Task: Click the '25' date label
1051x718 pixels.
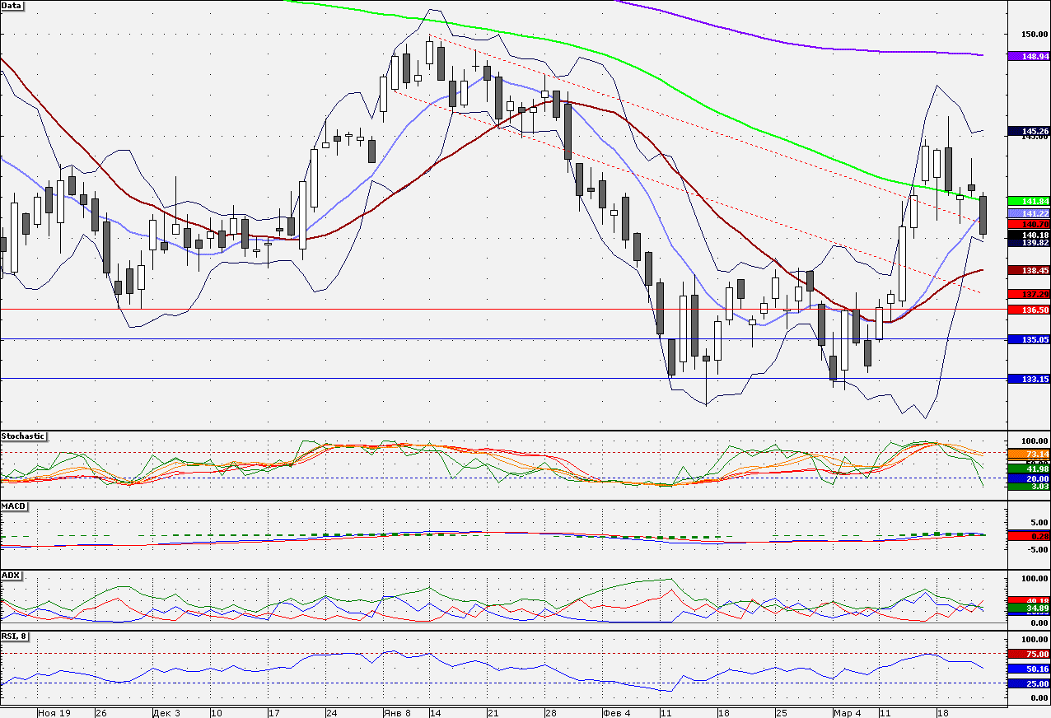Action: point(780,713)
